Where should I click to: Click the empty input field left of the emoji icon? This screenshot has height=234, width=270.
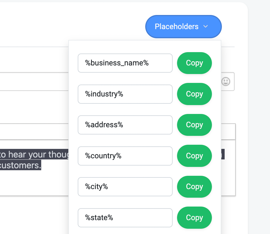(34, 82)
